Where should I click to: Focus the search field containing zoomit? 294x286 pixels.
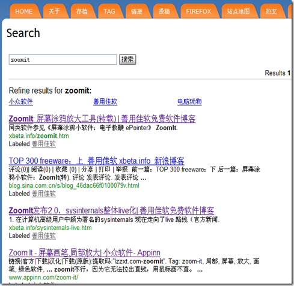pyautogui.click(x=63, y=59)
